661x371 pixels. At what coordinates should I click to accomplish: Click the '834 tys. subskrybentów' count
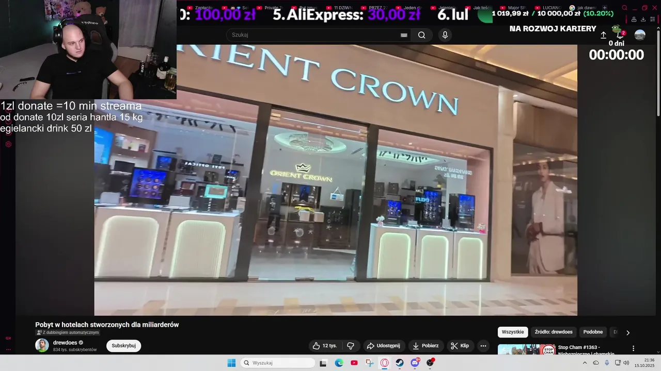75,350
